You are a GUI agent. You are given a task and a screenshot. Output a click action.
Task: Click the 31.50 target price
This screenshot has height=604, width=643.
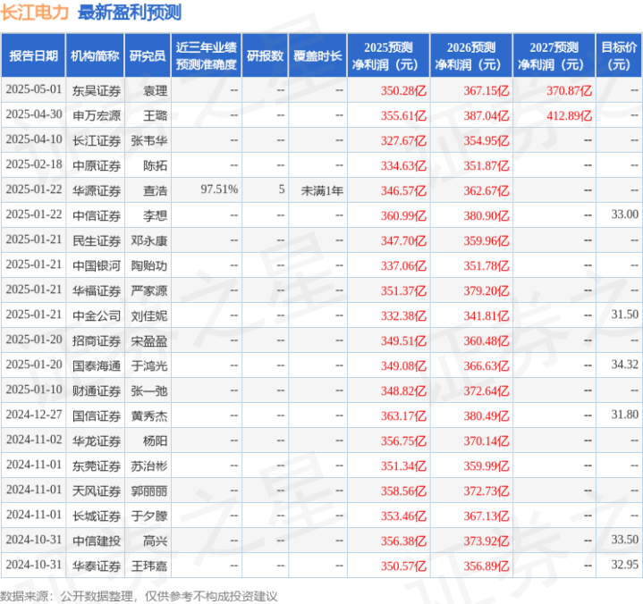(624, 315)
